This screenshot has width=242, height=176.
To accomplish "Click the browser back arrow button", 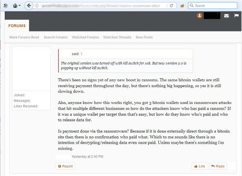I will pyautogui.click(x=29, y=6).
